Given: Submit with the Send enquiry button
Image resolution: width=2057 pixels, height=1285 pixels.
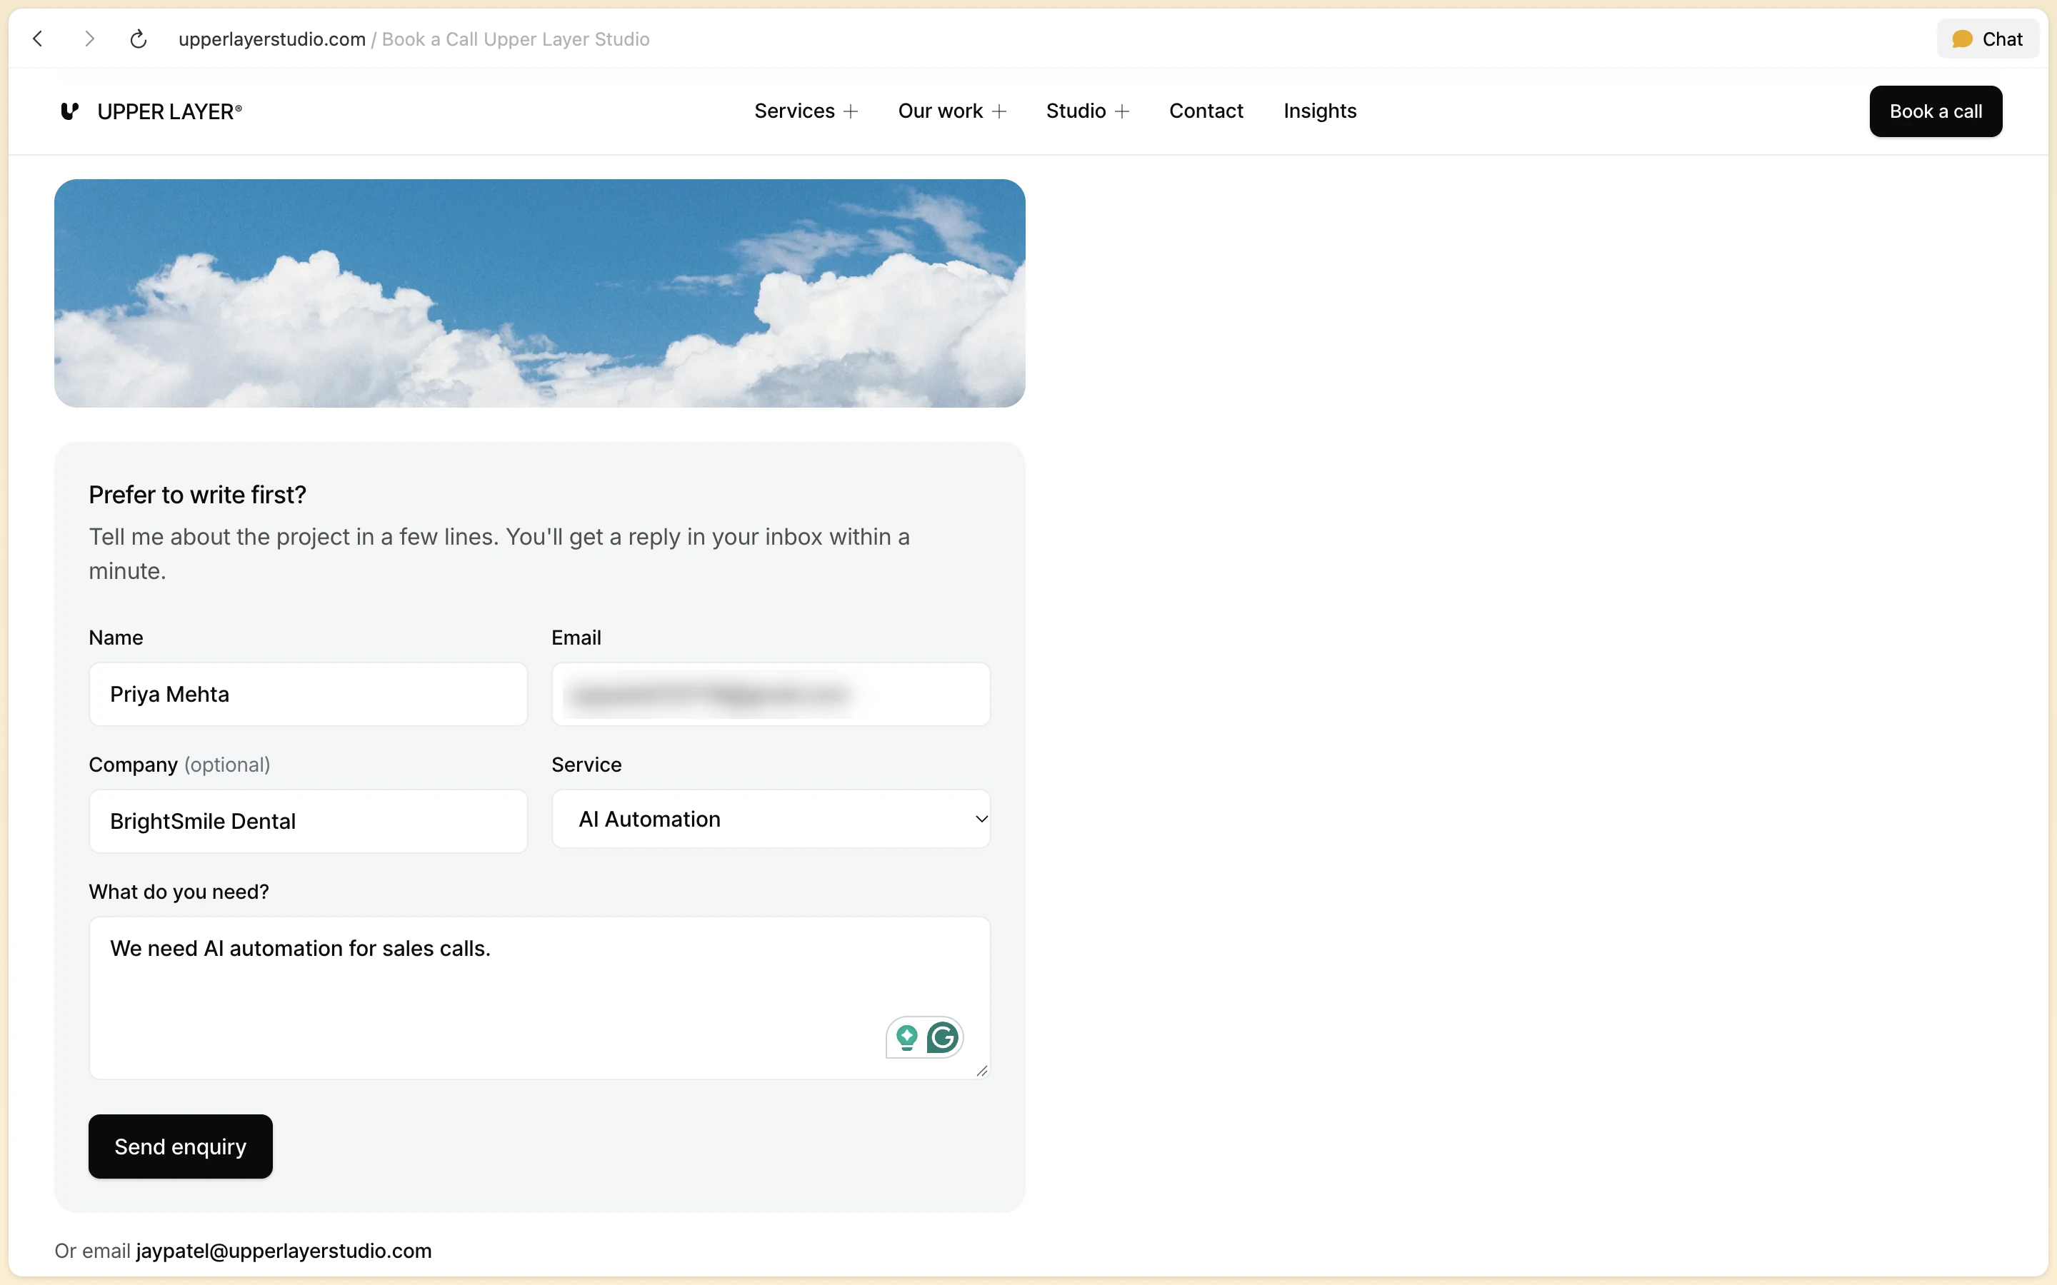Looking at the screenshot, I should coord(180,1147).
